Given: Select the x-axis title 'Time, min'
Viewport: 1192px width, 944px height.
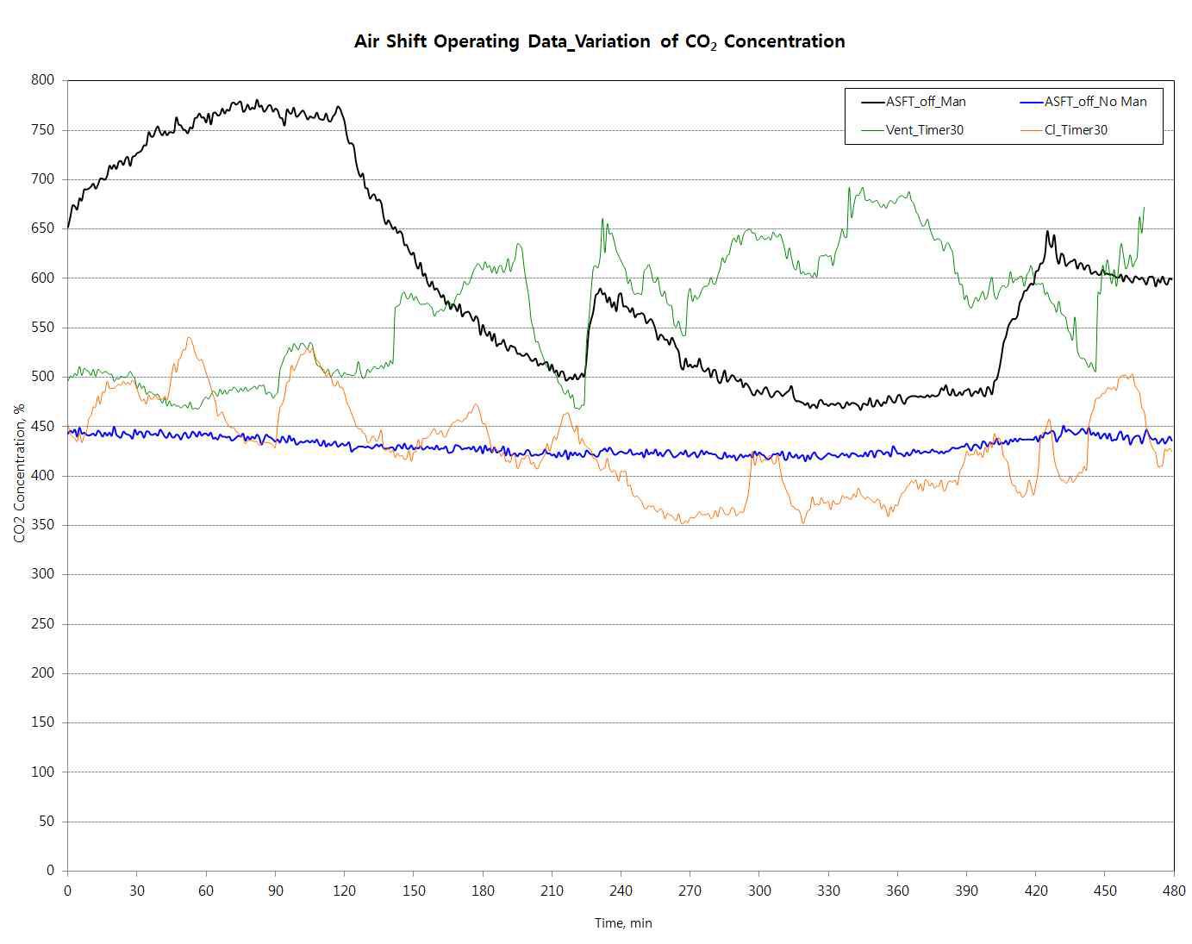Looking at the screenshot, I should (623, 923).
